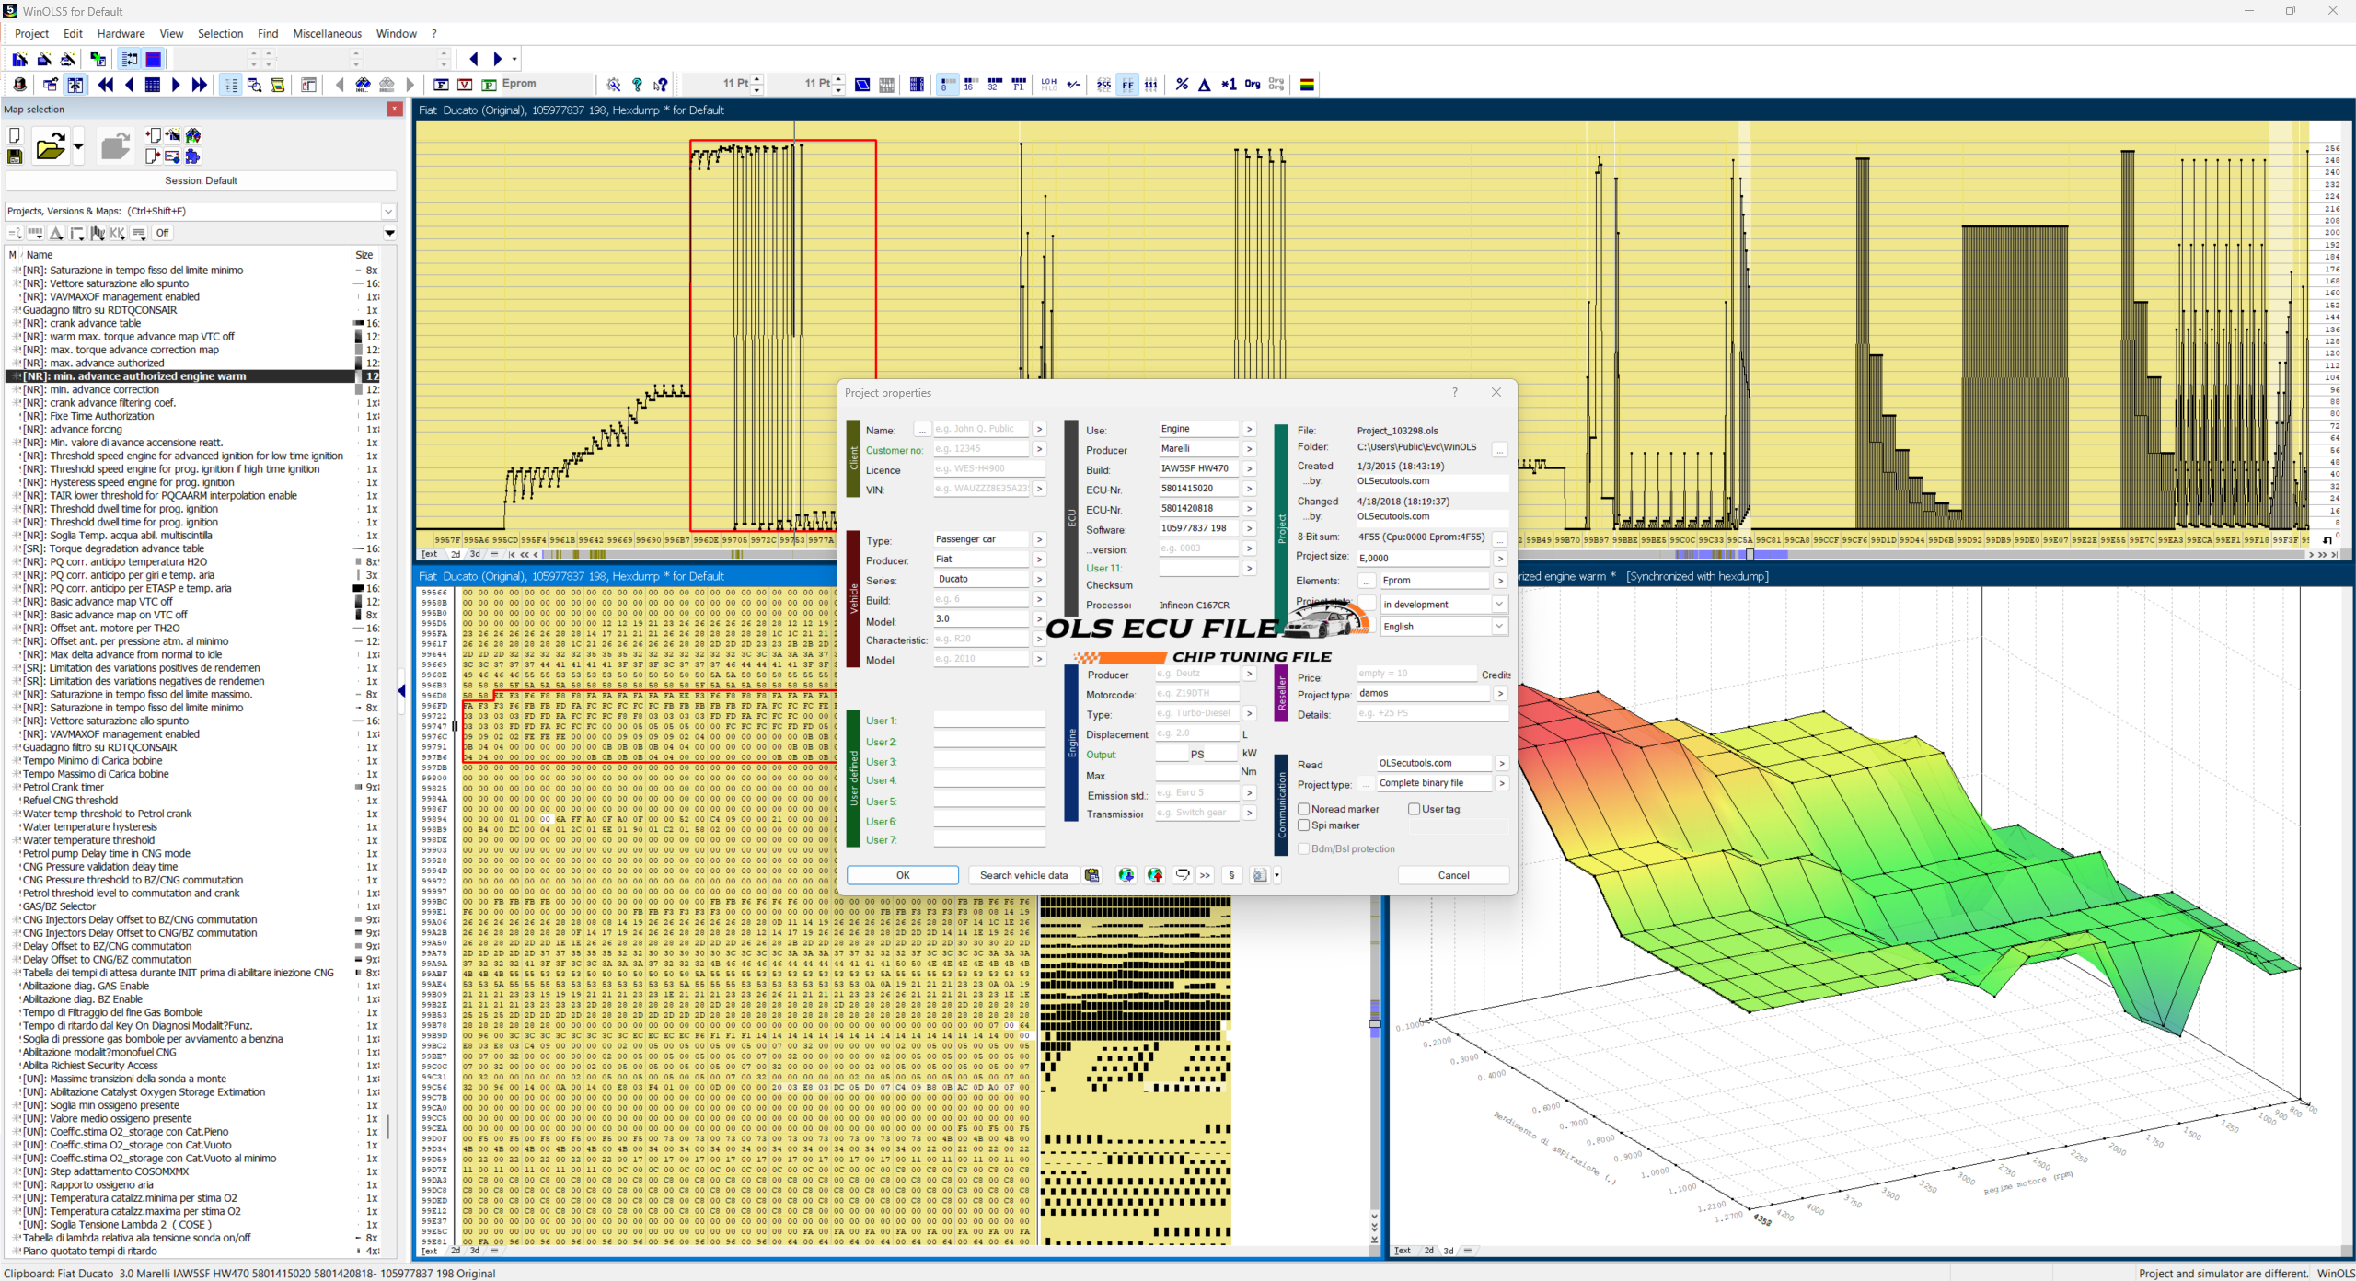Viewport: 2356px width, 1281px height.
Task: Click the binoculars search icon in toolbar
Action: 363,85
